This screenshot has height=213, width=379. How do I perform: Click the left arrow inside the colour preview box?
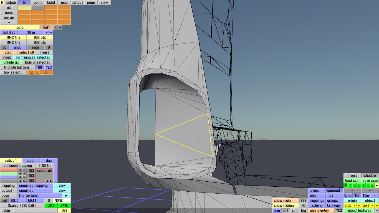pyautogui.click(x=47, y=181)
